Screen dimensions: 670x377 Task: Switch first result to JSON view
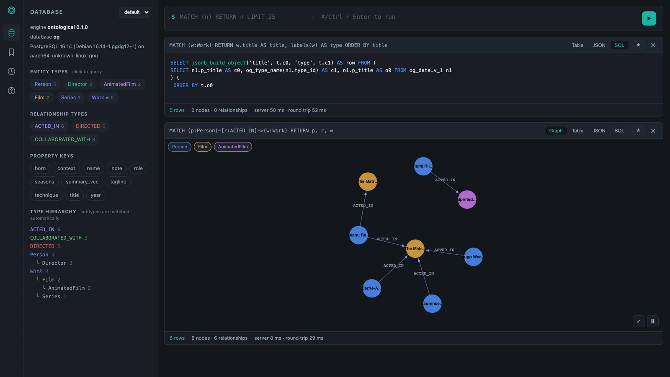click(x=598, y=45)
